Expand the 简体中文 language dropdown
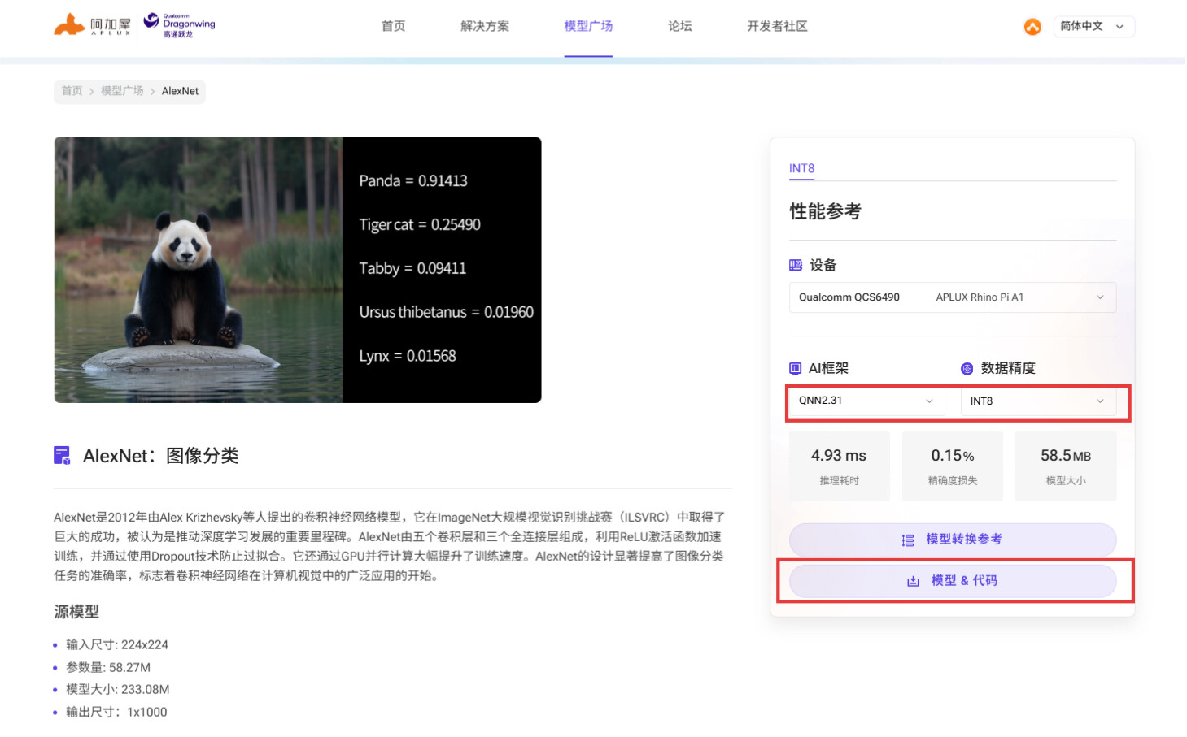 1093,27
